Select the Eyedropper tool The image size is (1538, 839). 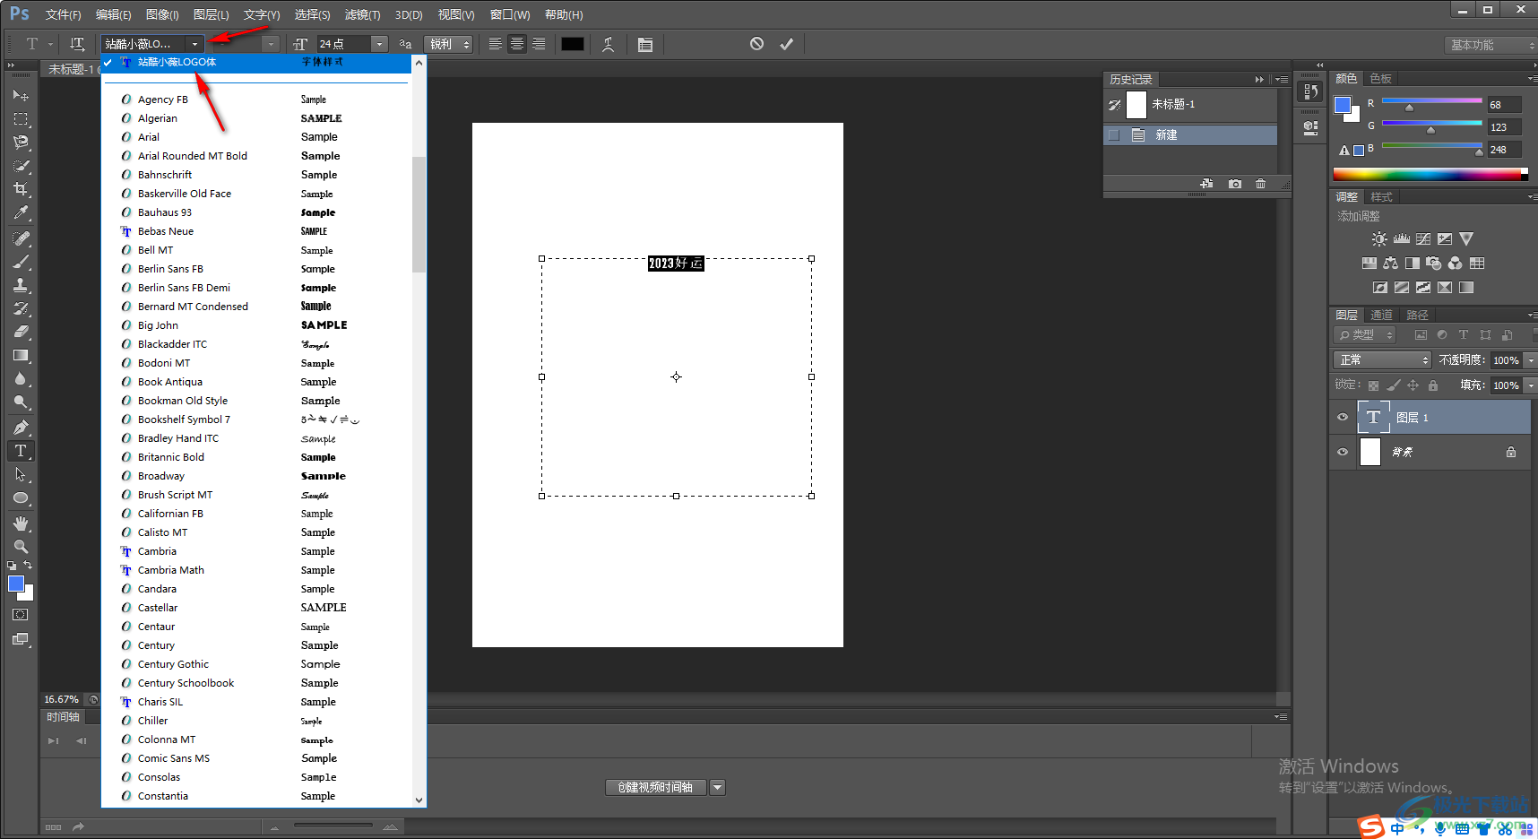pyautogui.click(x=21, y=213)
